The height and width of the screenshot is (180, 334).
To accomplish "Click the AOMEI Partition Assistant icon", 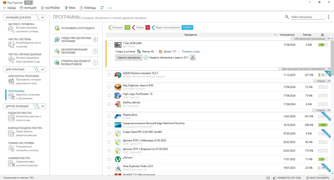I will coord(118,75).
